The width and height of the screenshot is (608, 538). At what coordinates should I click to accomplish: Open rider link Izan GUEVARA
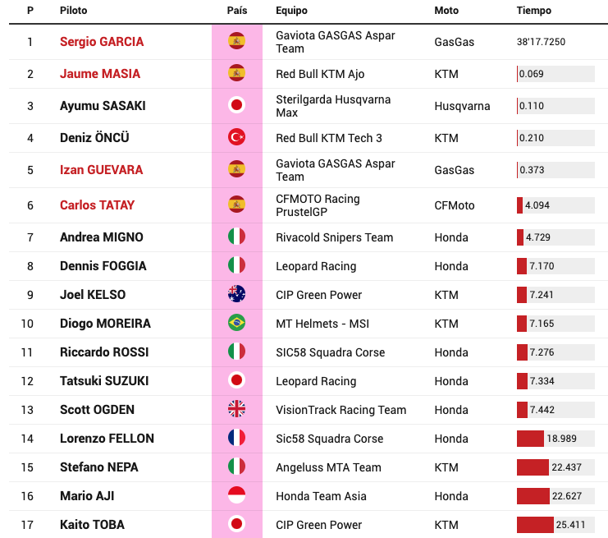pyautogui.click(x=101, y=170)
